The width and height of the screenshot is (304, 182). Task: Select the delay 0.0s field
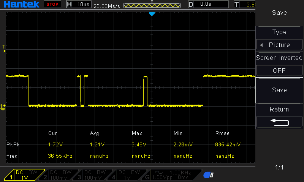[x=211, y=4]
